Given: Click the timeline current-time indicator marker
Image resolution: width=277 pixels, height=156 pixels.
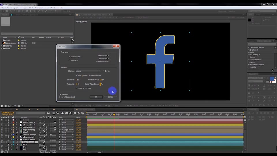Looking at the screenshot, I should click(114, 114).
